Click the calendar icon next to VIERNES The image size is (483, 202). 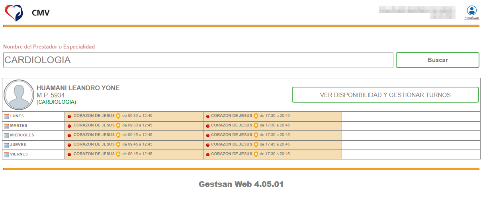pos(6,155)
